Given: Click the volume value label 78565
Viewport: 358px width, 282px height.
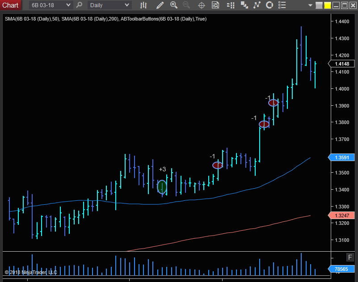Looking at the screenshot, I should (x=341, y=269).
